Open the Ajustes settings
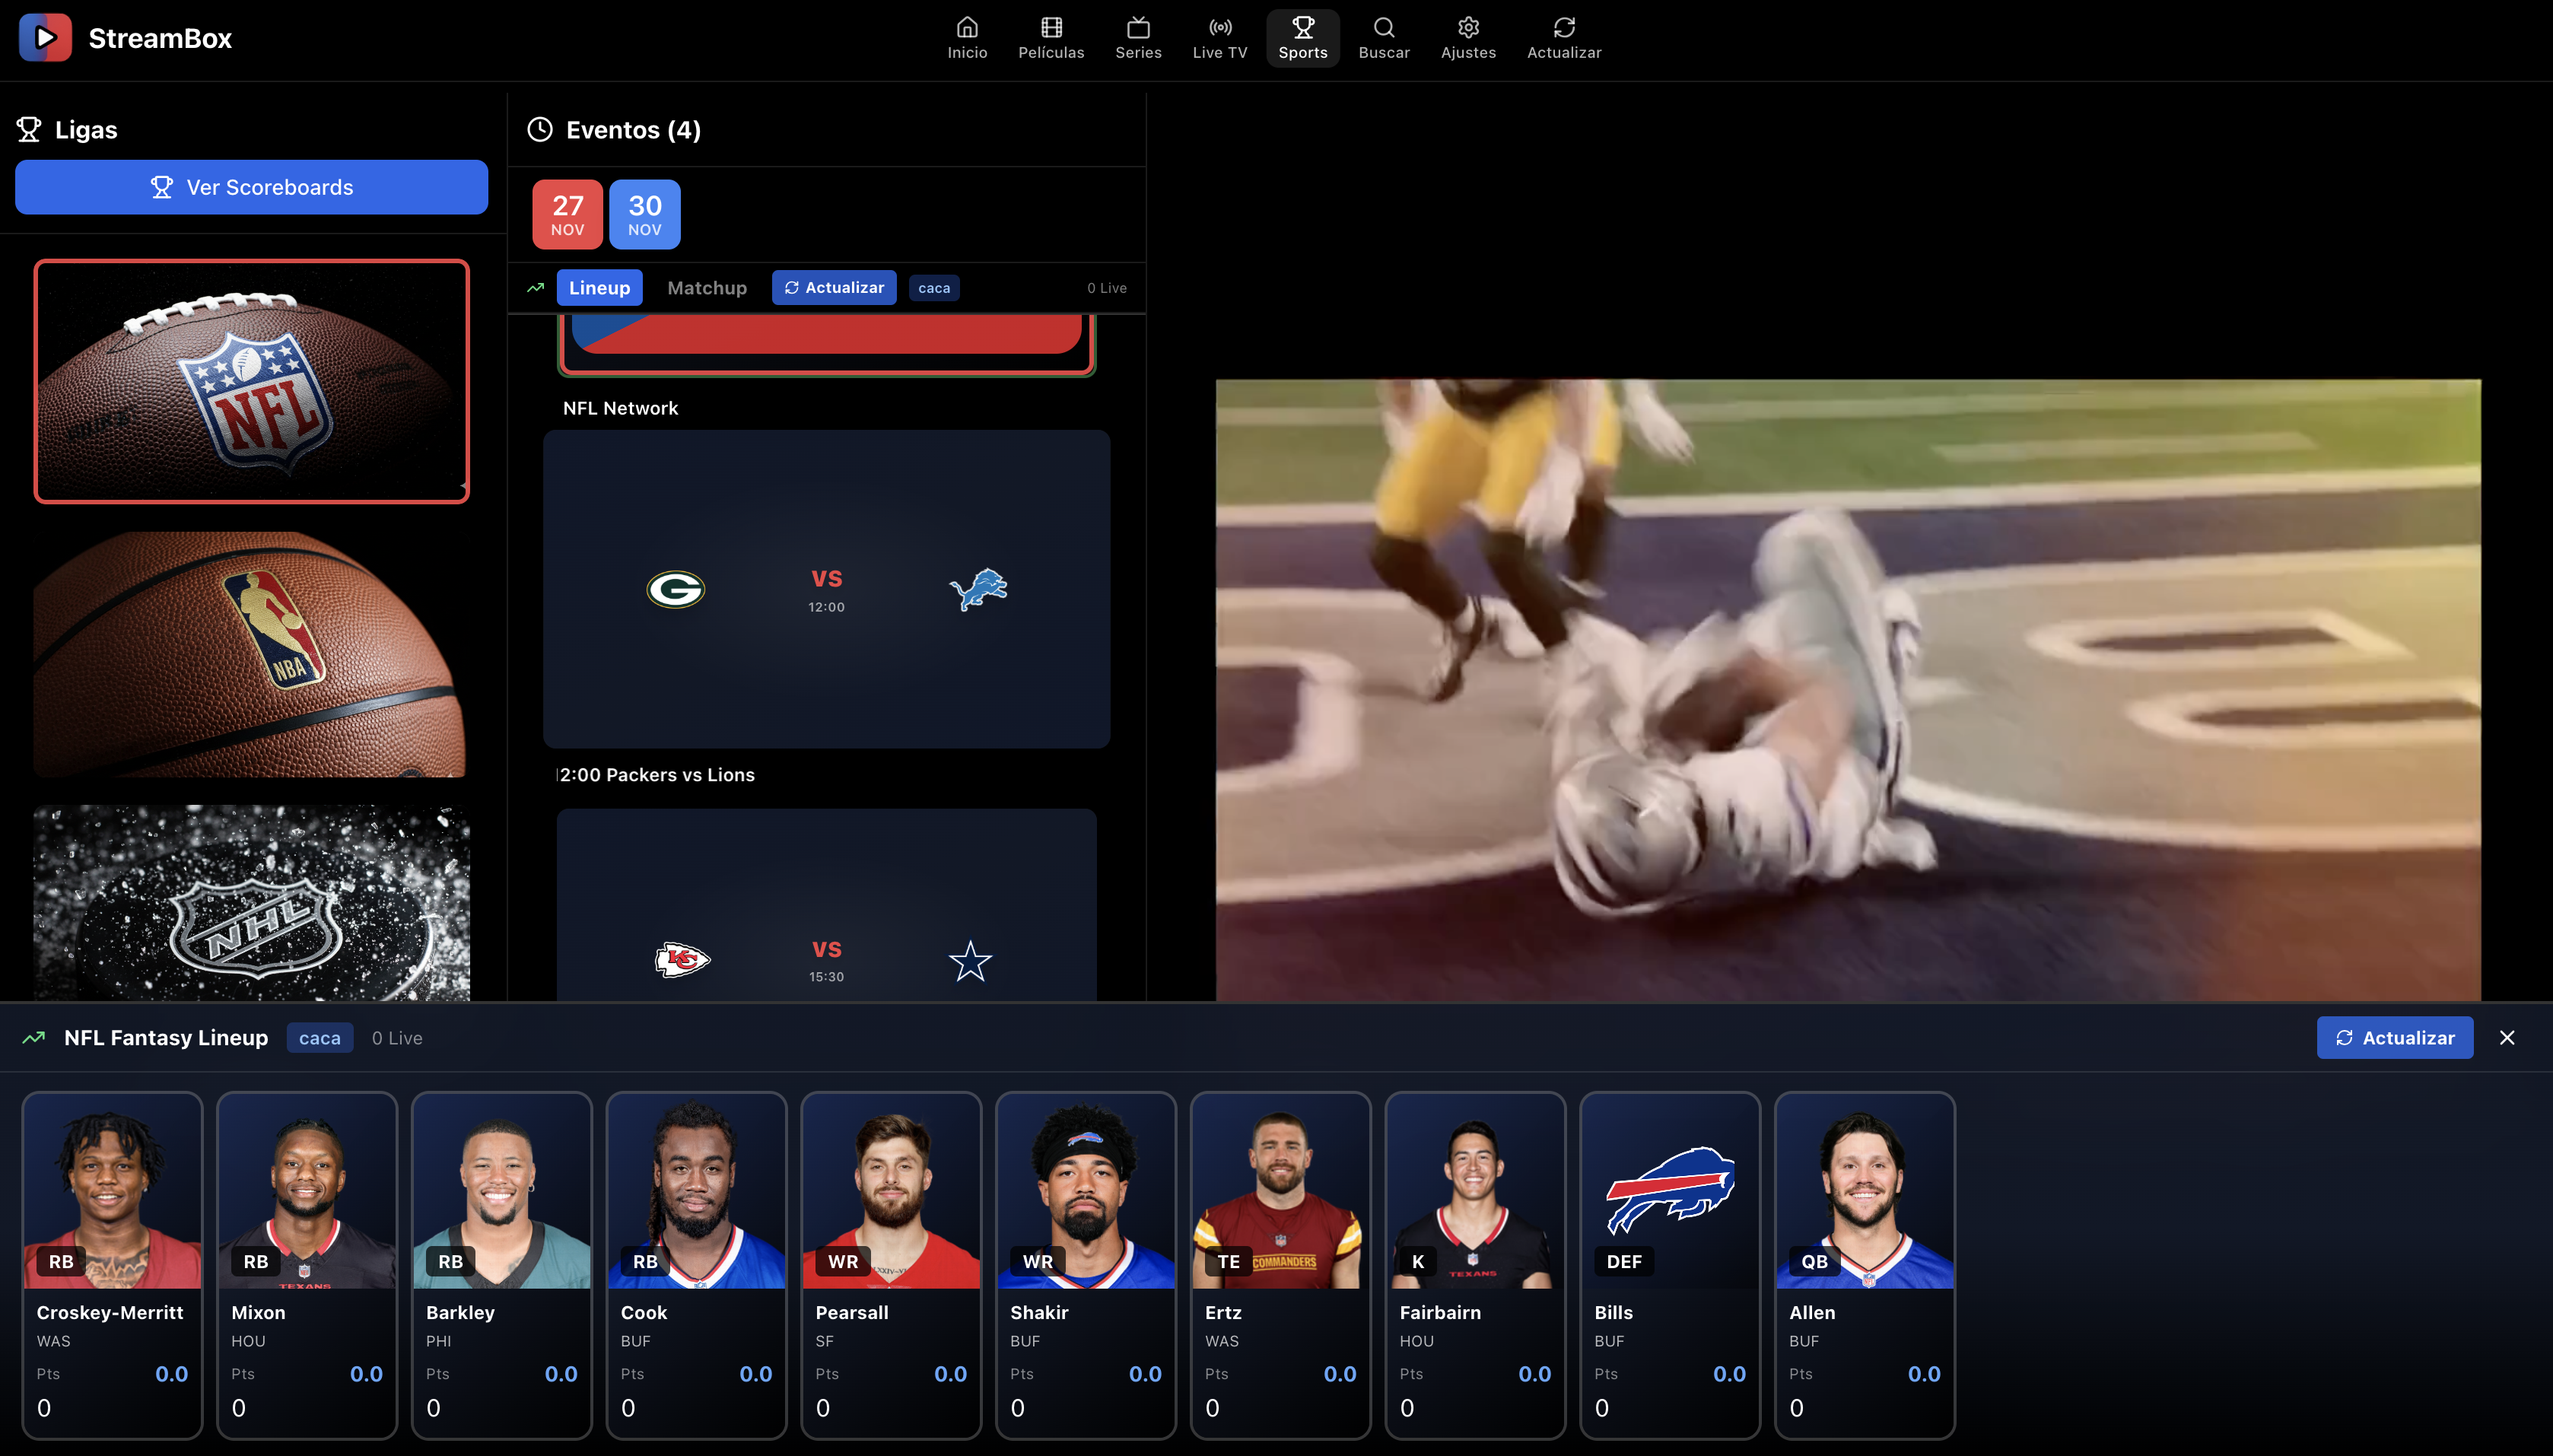This screenshot has width=2553, height=1456. (x=1467, y=38)
